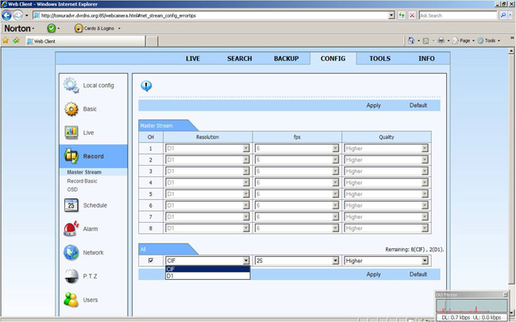Choose D1 in the resolution list
Screen dimensions: 516x322
[x=208, y=276]
